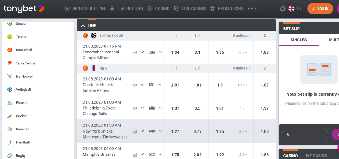
Task: Click the Basketball sidebar icon
Action: click(x=10, y=50)
